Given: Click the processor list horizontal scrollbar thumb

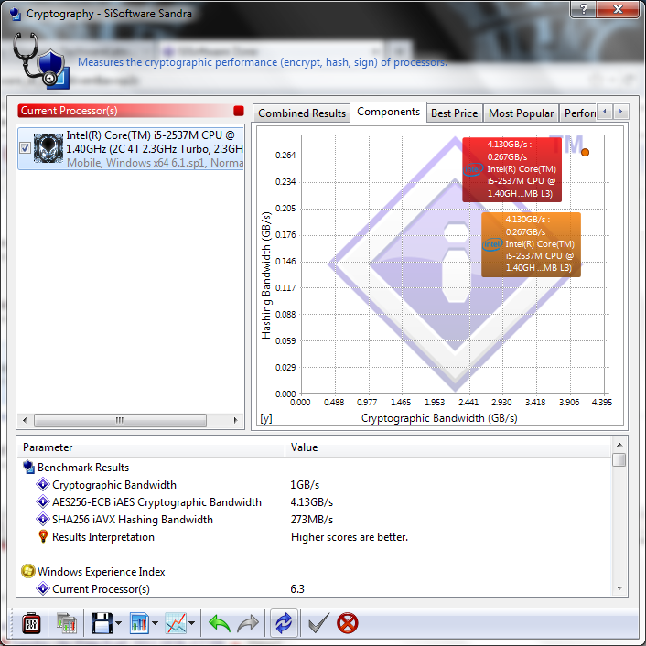Looking at the screenshot, I should (x=120, y=420).
